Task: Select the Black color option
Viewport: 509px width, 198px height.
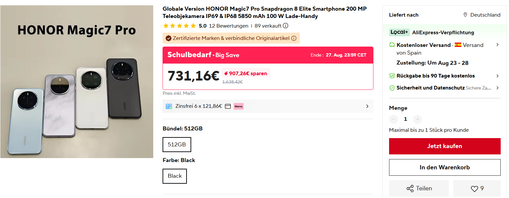Action: [175, 176]
